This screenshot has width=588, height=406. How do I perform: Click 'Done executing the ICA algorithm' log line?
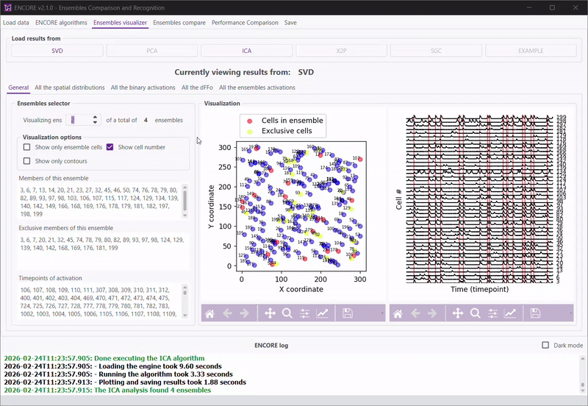[104, 358]
